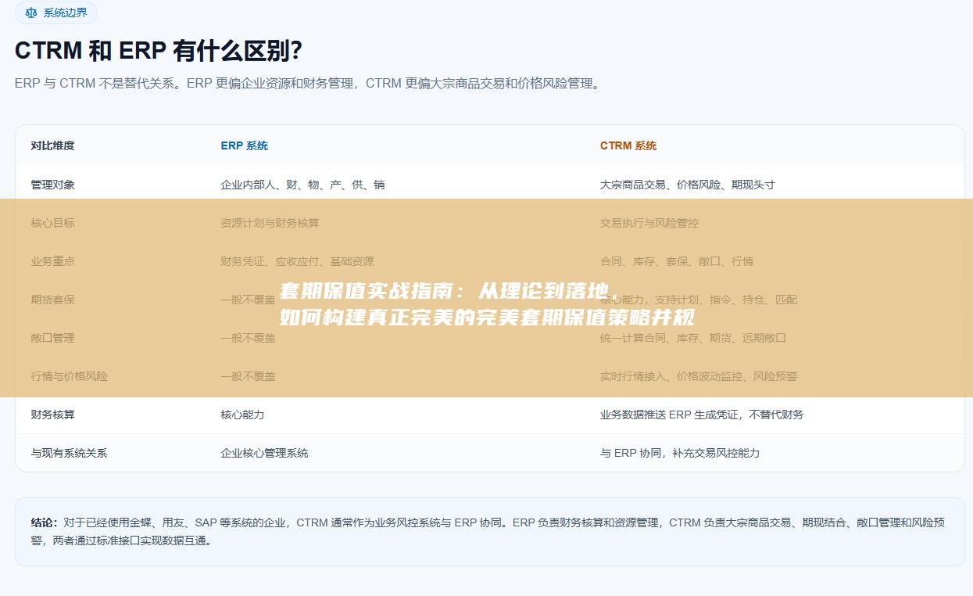Viewport: 973px width, 596px height.
Task: Click the 管理对象 row label
Action: click(x=53, y=185)
